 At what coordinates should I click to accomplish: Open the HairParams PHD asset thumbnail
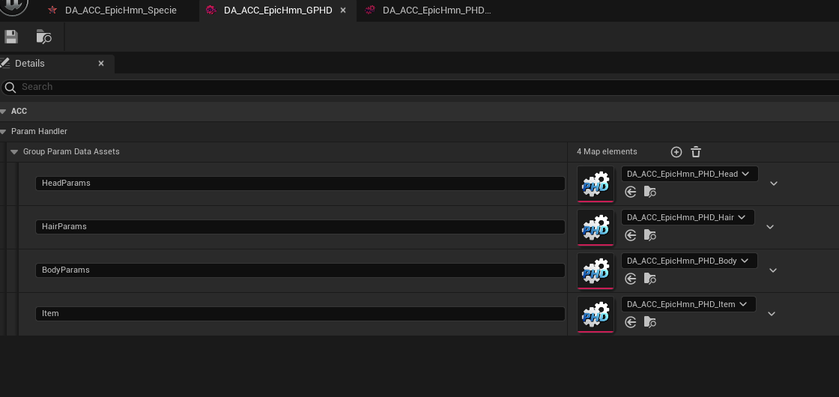[596, 228]
